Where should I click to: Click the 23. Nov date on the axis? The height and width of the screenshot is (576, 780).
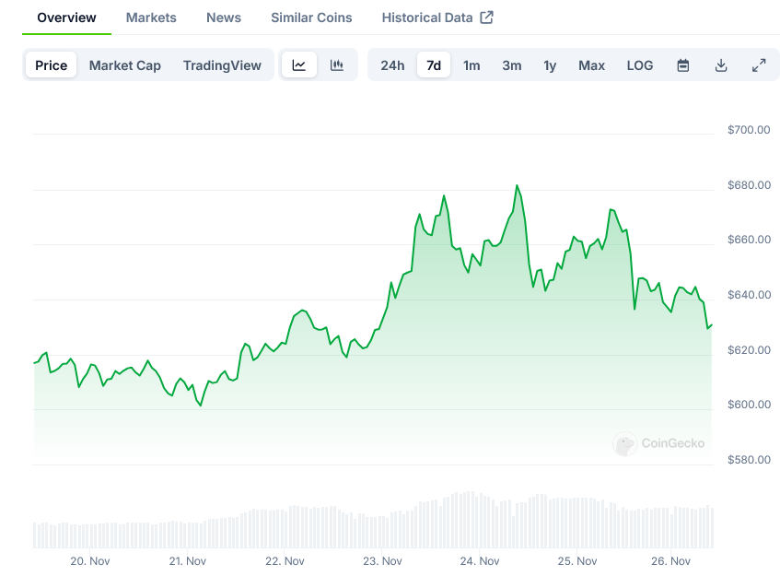[382, 560]
